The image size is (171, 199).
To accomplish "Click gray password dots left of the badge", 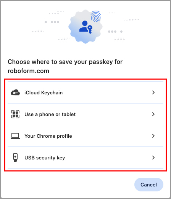I will pos(52,22).
